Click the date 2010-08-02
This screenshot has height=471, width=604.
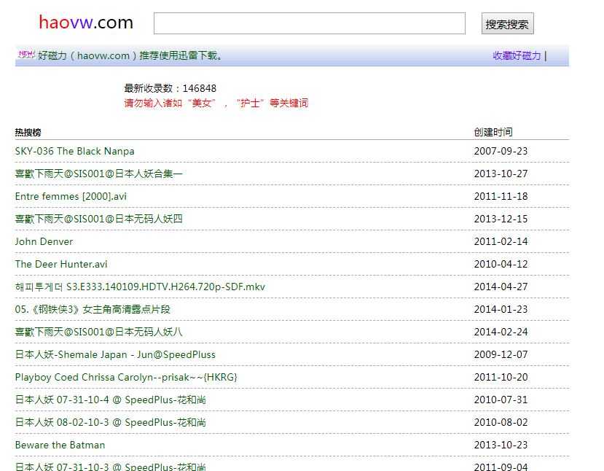pos(501,422)
